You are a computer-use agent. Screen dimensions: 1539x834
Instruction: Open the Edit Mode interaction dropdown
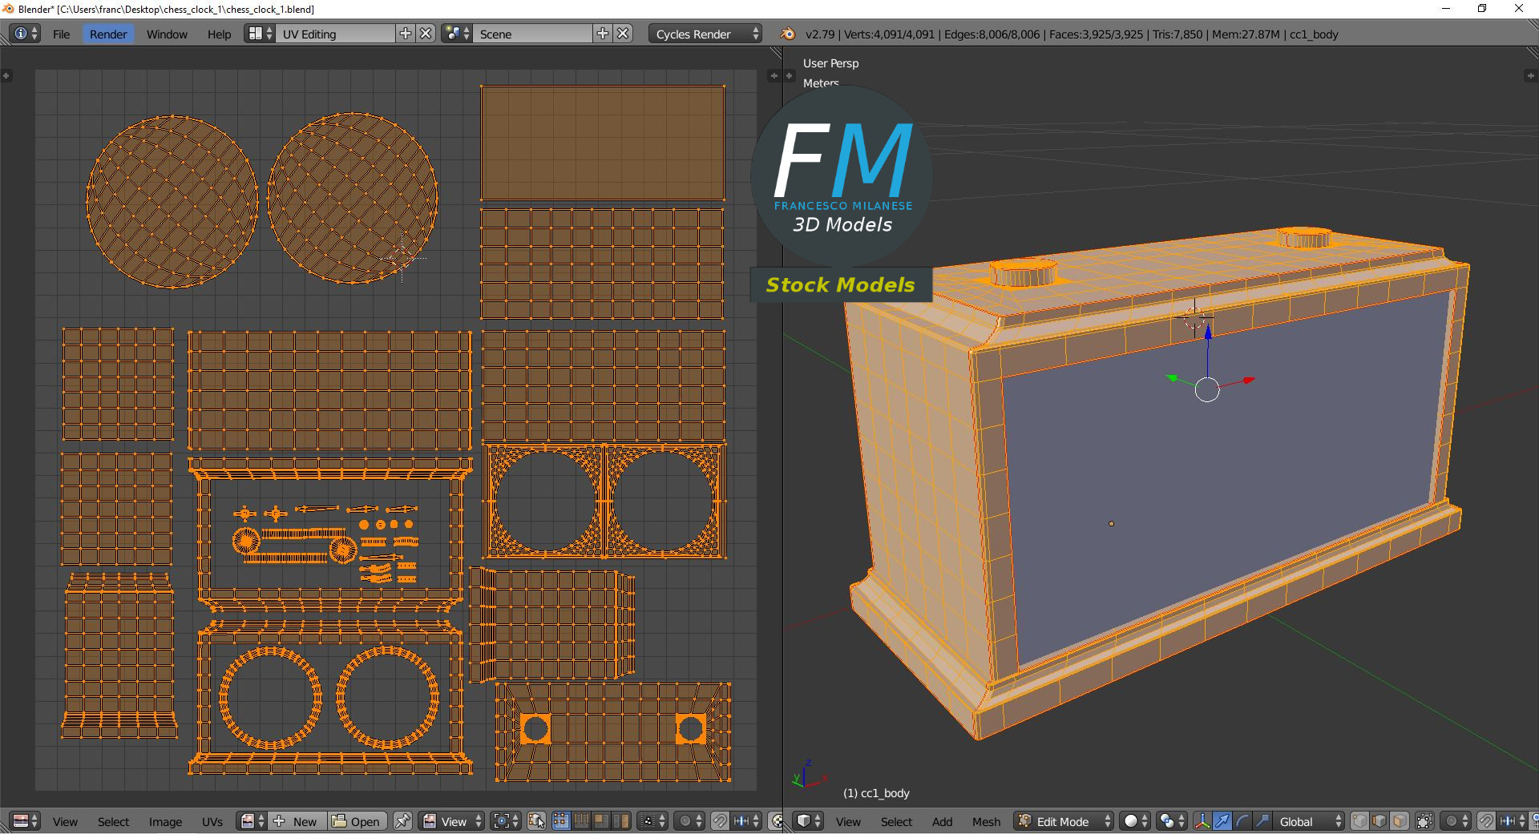(x=1064, y=821)
